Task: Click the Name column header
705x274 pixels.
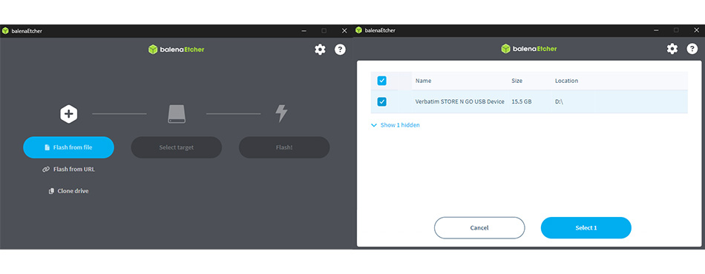Action: [x=423, y=81]
